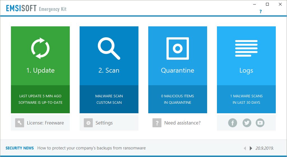Maximize the Emsisoft window
This screenshot has width=287, height=157.
point(267,4)
